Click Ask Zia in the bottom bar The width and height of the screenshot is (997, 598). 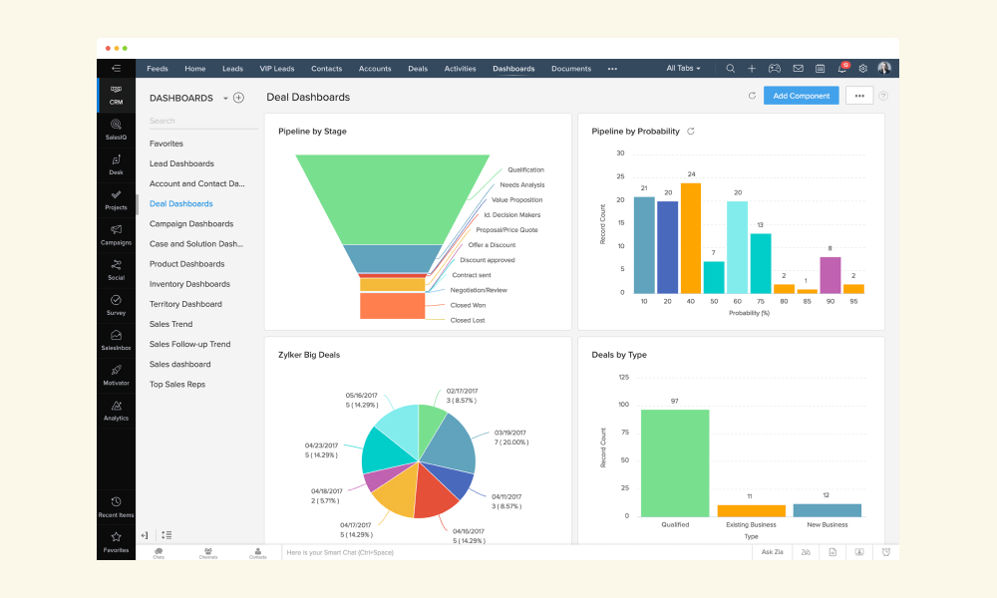click(772, 552)
